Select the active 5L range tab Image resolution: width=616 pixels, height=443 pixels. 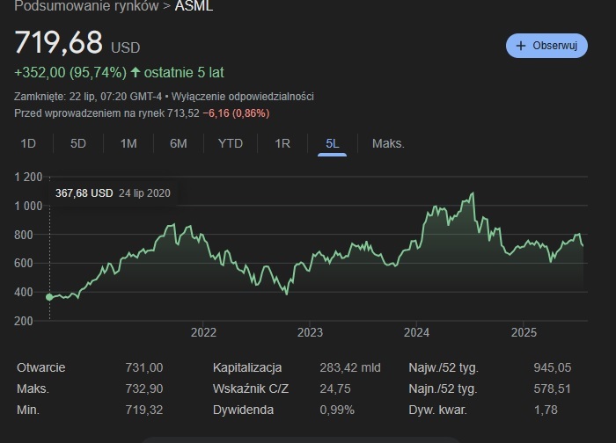333,143
